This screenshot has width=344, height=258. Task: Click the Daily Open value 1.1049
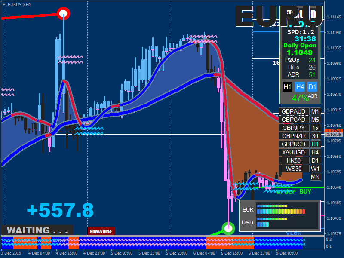[299, 52]
